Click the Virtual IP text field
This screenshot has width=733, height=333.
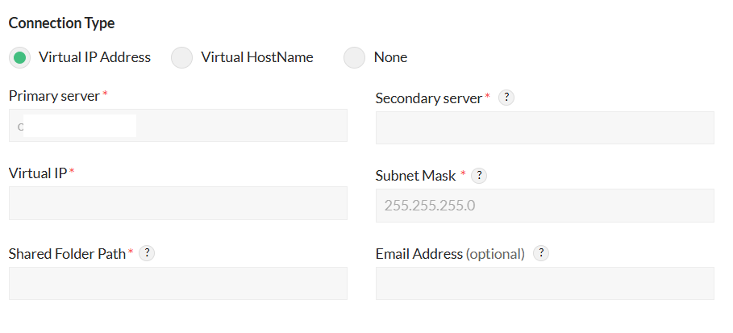point(177,203)
